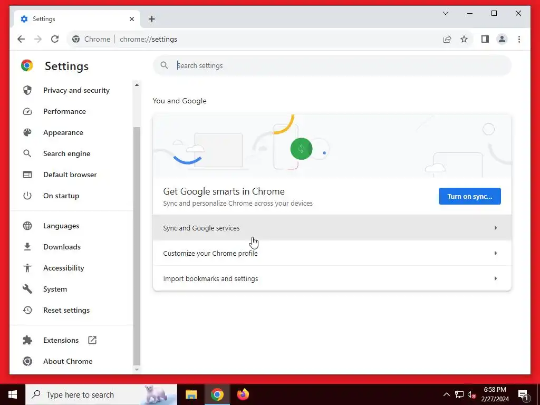
Task: Open File Explorer from taskbar
Action: [191, 394]
